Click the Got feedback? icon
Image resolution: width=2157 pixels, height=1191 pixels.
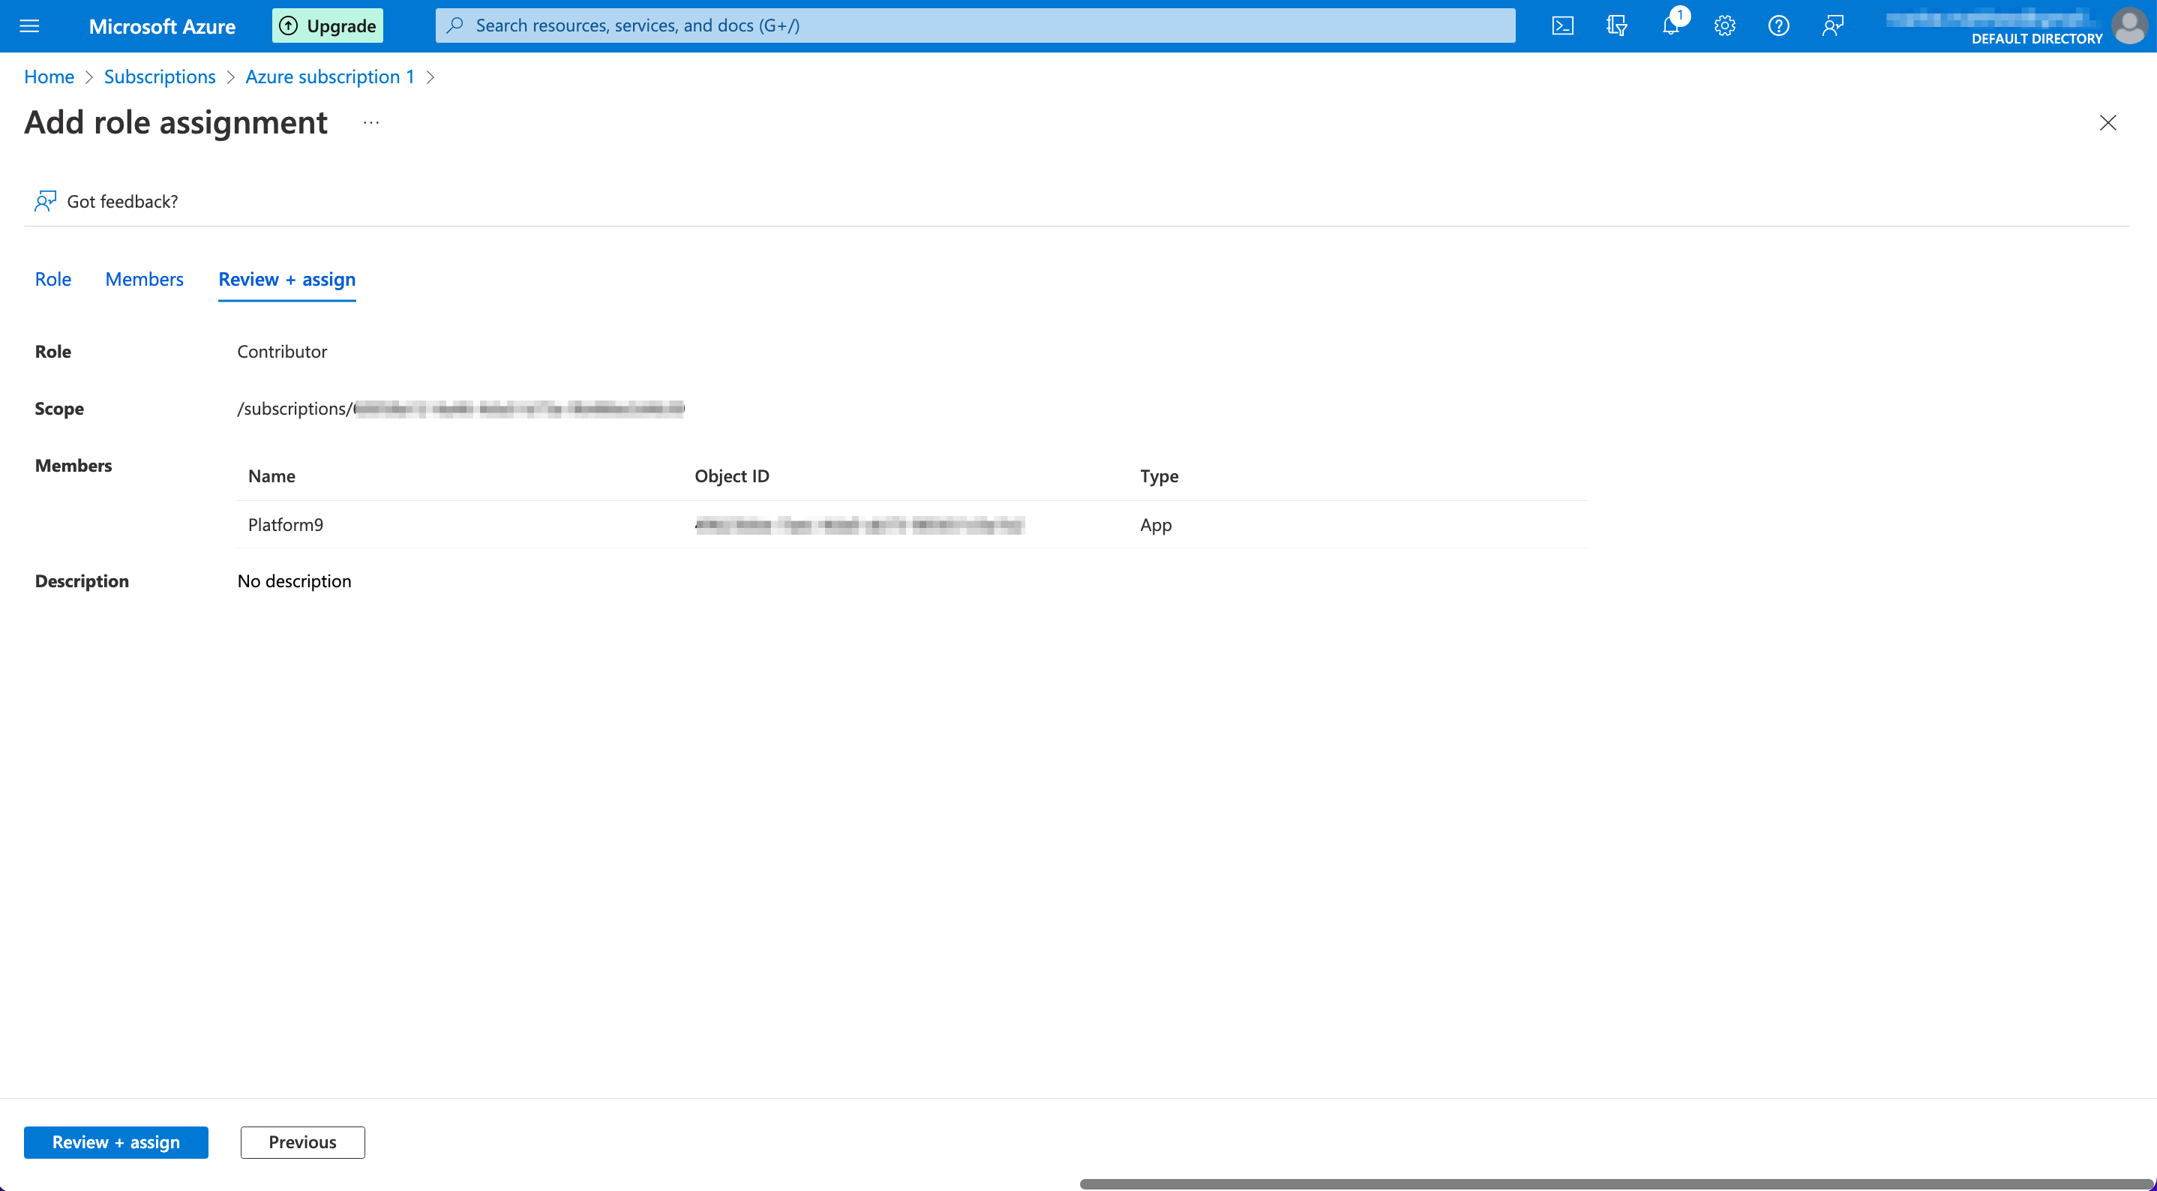click(45, 201)
